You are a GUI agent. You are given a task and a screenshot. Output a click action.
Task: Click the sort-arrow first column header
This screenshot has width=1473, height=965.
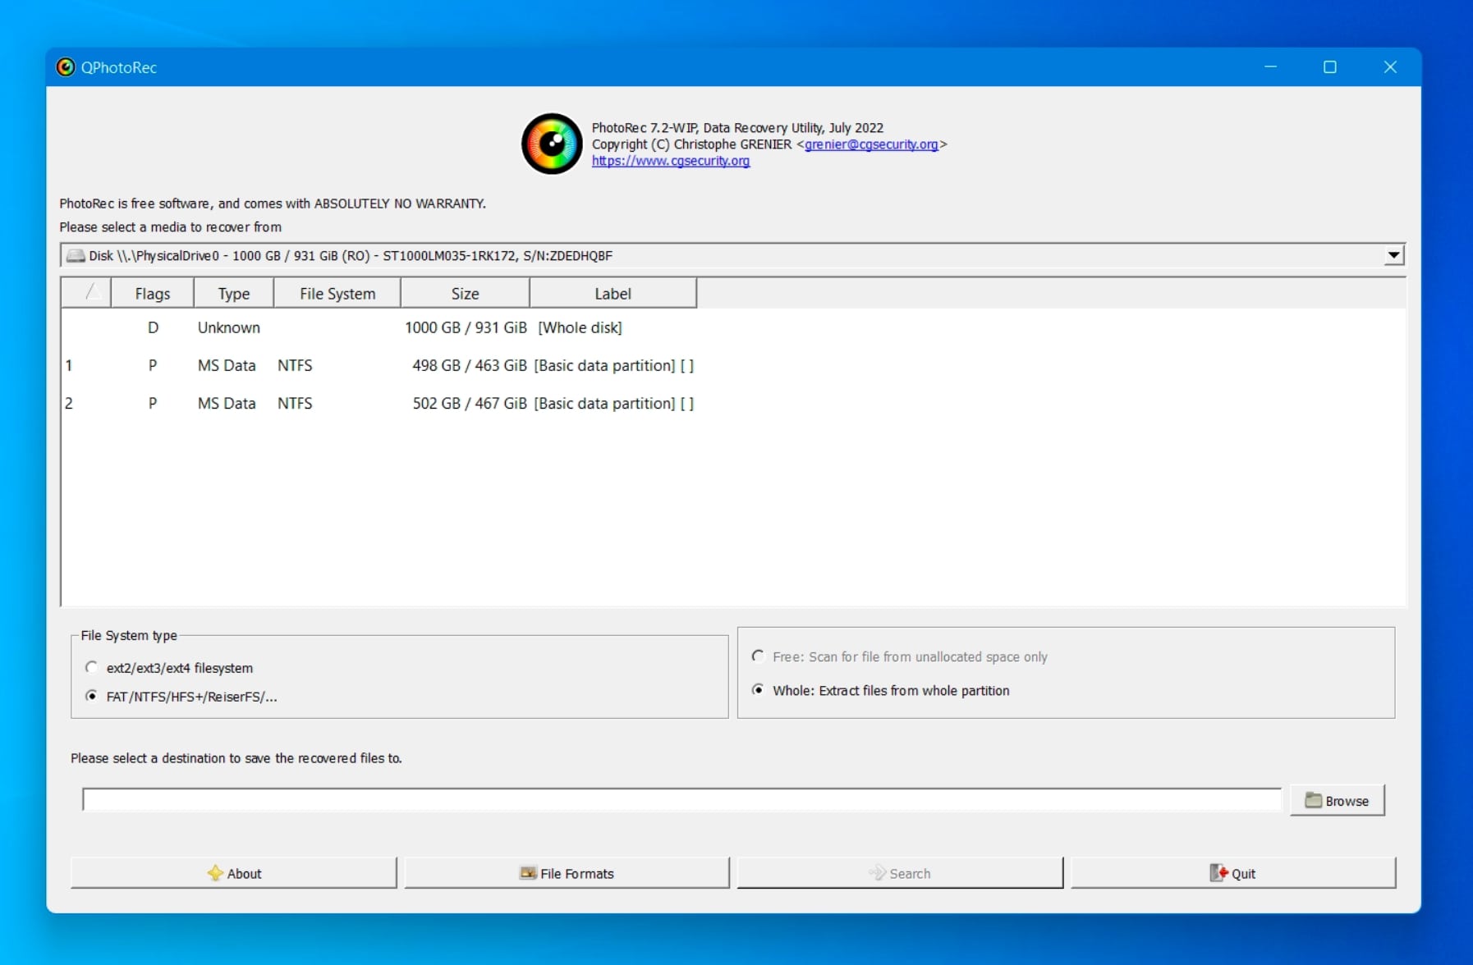(87, 294)
